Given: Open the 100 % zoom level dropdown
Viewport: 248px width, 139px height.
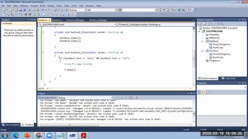Looking at the screenshot, I should click(47, 88).
